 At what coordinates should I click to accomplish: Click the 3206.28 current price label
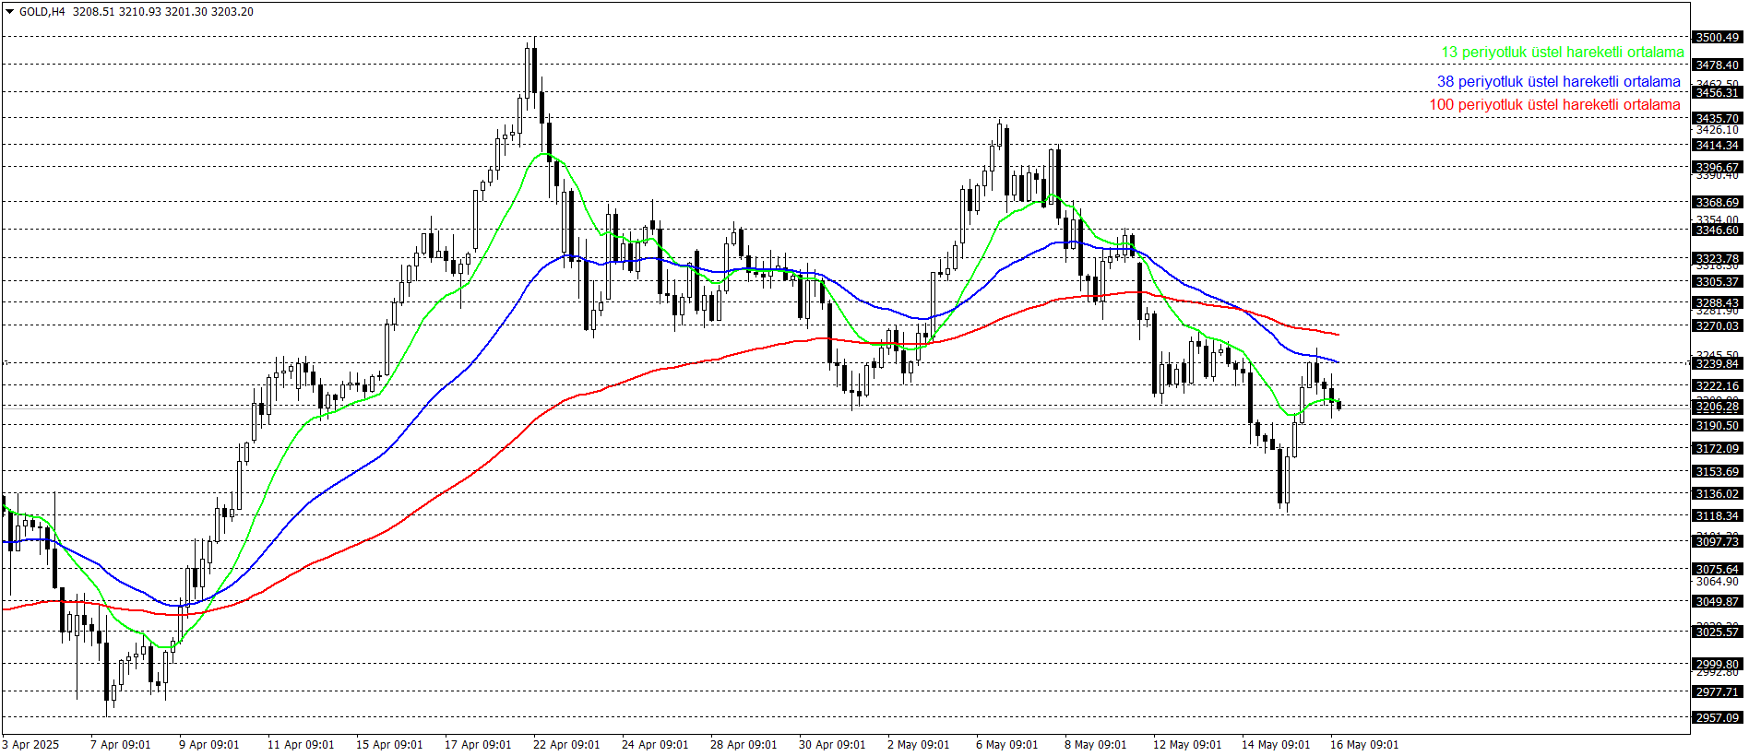click(1718, 407)
